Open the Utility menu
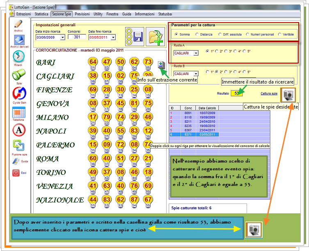This screenshot has width=309, height=251. [x=98, y=14]
